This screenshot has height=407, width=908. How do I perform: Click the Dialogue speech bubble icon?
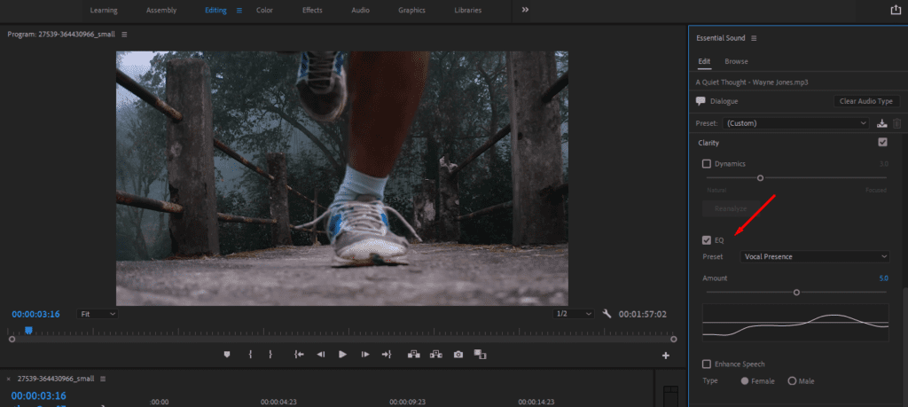pos(701,101)
